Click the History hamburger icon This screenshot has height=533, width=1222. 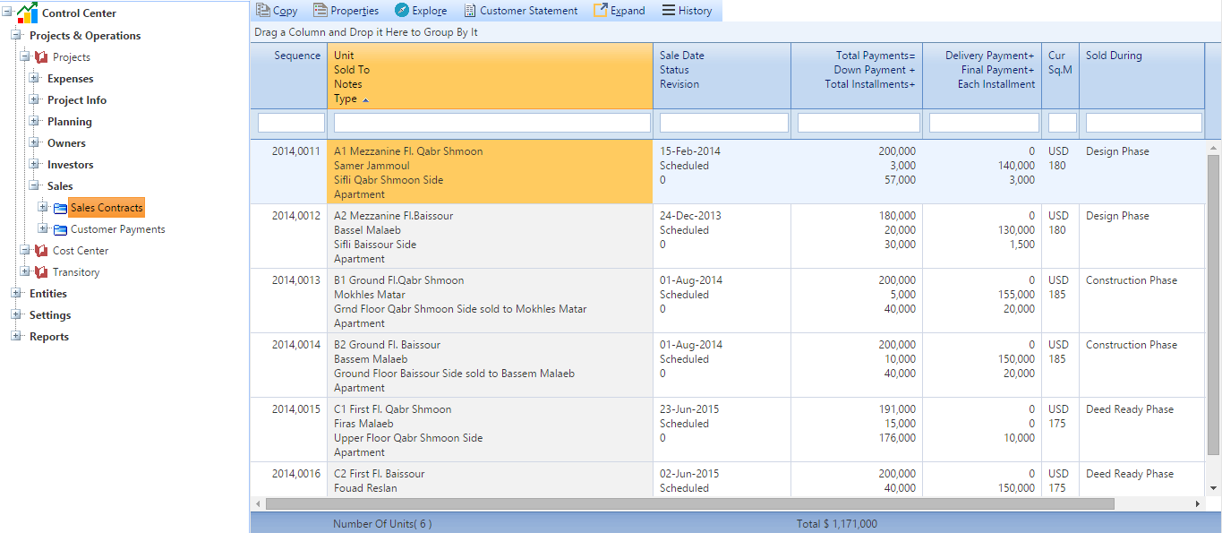coord(669,11)
